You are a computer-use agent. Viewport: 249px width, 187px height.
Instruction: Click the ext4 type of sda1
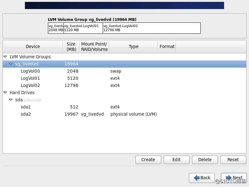(115, 107)
